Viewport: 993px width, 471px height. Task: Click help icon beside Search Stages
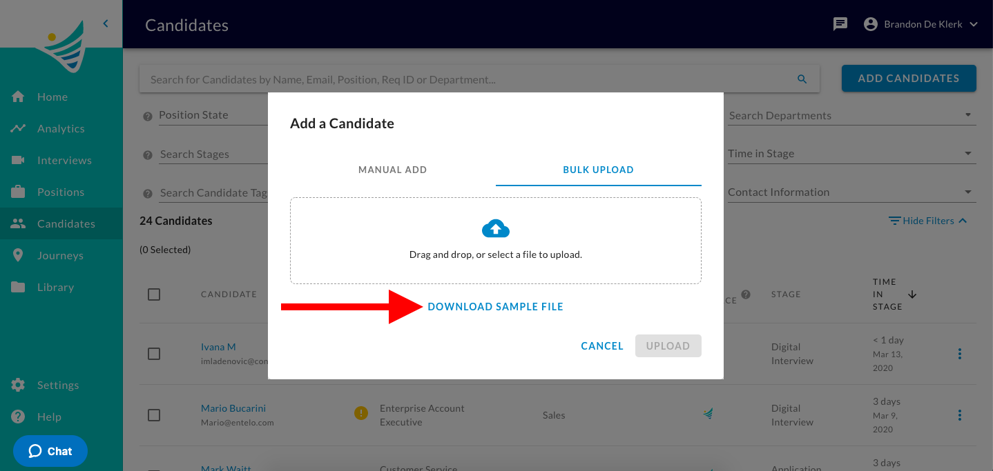point(147,155)
